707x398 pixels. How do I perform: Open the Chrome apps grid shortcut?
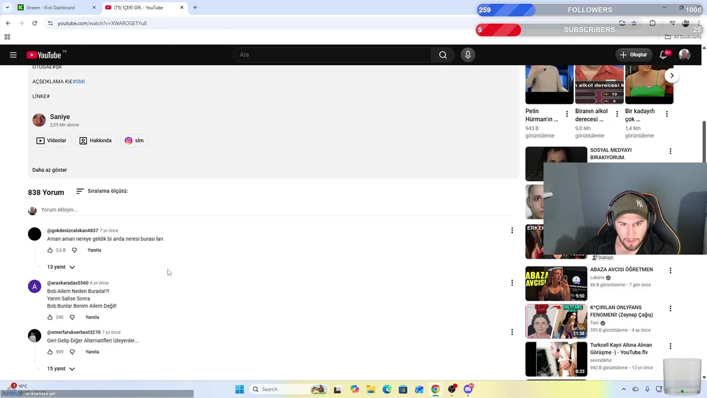click(7, 37)
